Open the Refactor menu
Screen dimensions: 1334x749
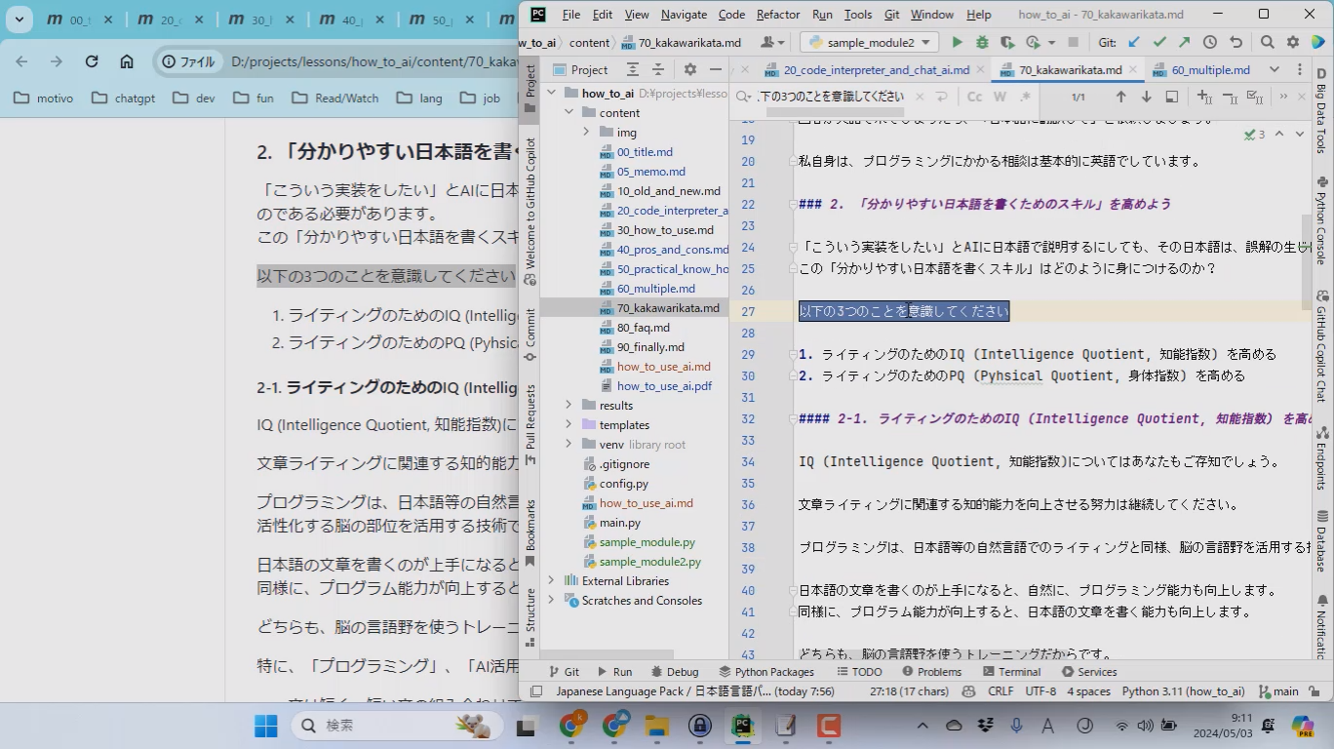(x=777, y=15)
